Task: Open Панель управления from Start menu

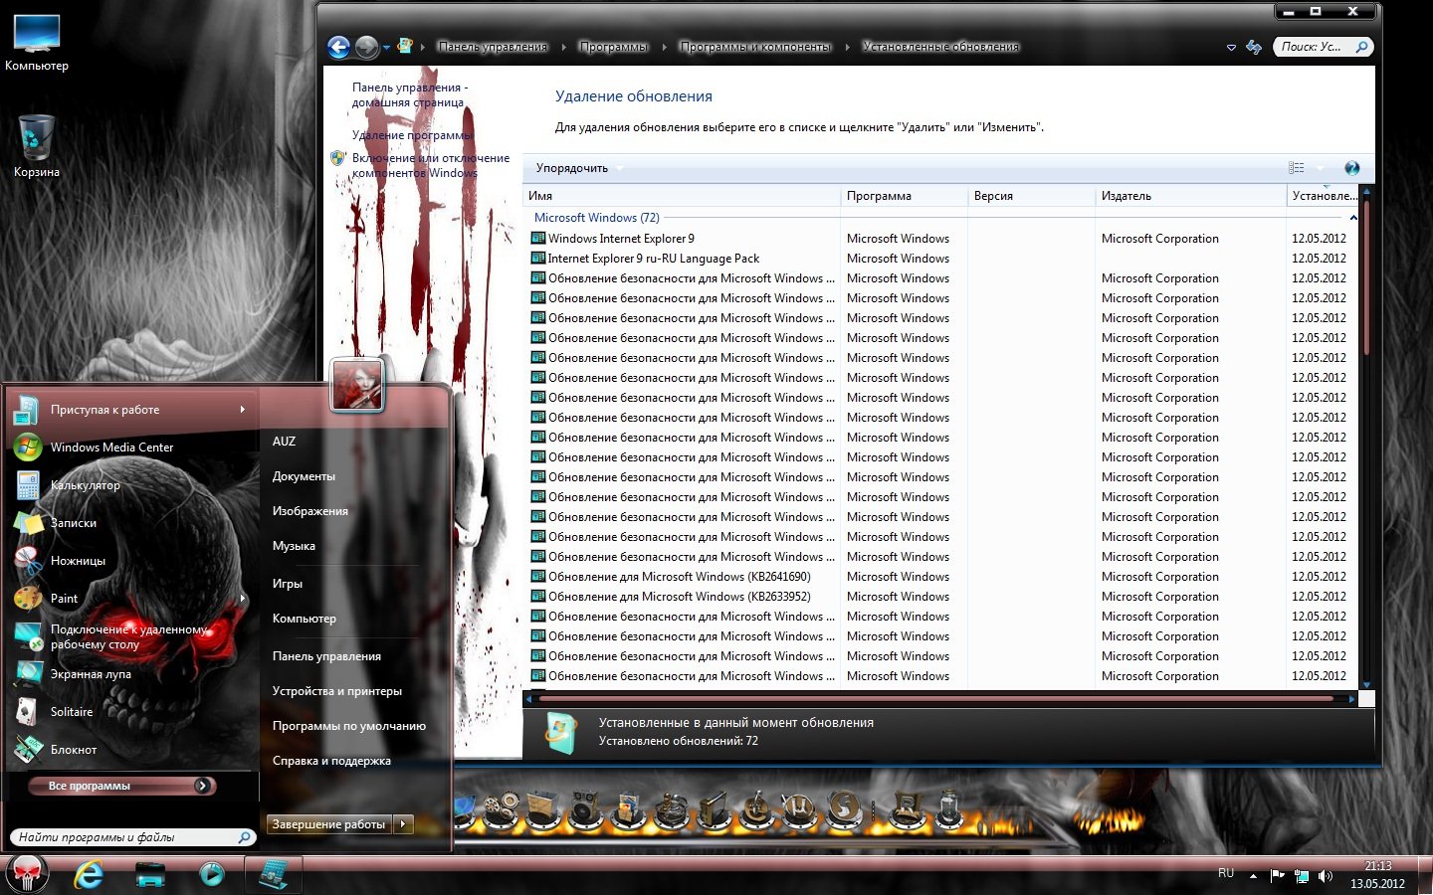Action: (x=326, y=656)
